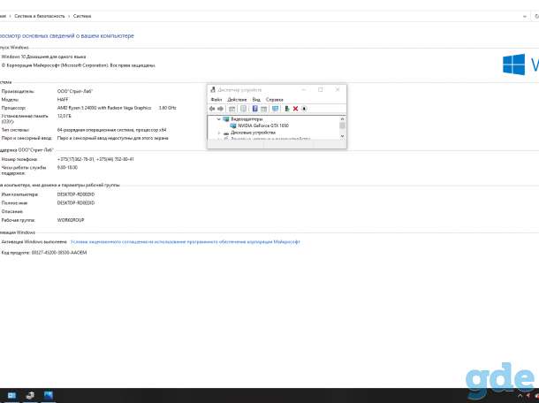Click the scan hardware monitor toolbar icon
The height and width of the screenshot is (403, 539).
276,109
